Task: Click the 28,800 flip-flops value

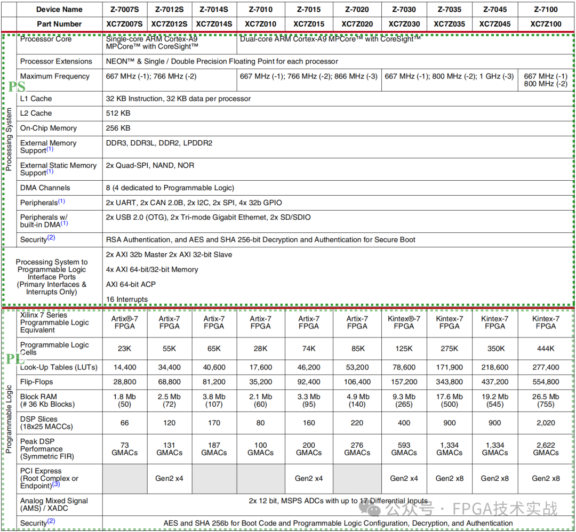Action: [x=124, y=382]
